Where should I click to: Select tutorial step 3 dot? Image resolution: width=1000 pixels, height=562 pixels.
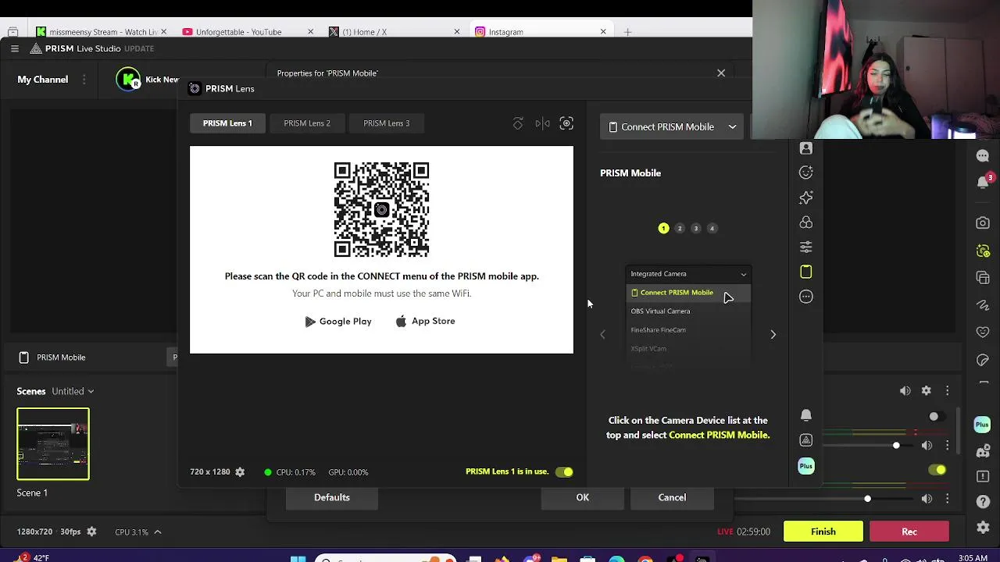click(696, 228)
